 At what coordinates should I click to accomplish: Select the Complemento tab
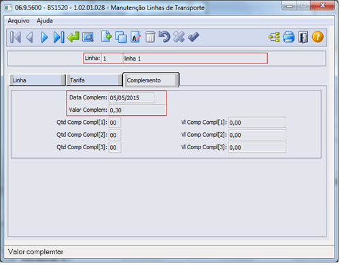coord(151,80)
